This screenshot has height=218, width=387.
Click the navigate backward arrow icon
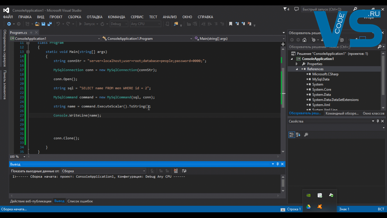(9, 24)
